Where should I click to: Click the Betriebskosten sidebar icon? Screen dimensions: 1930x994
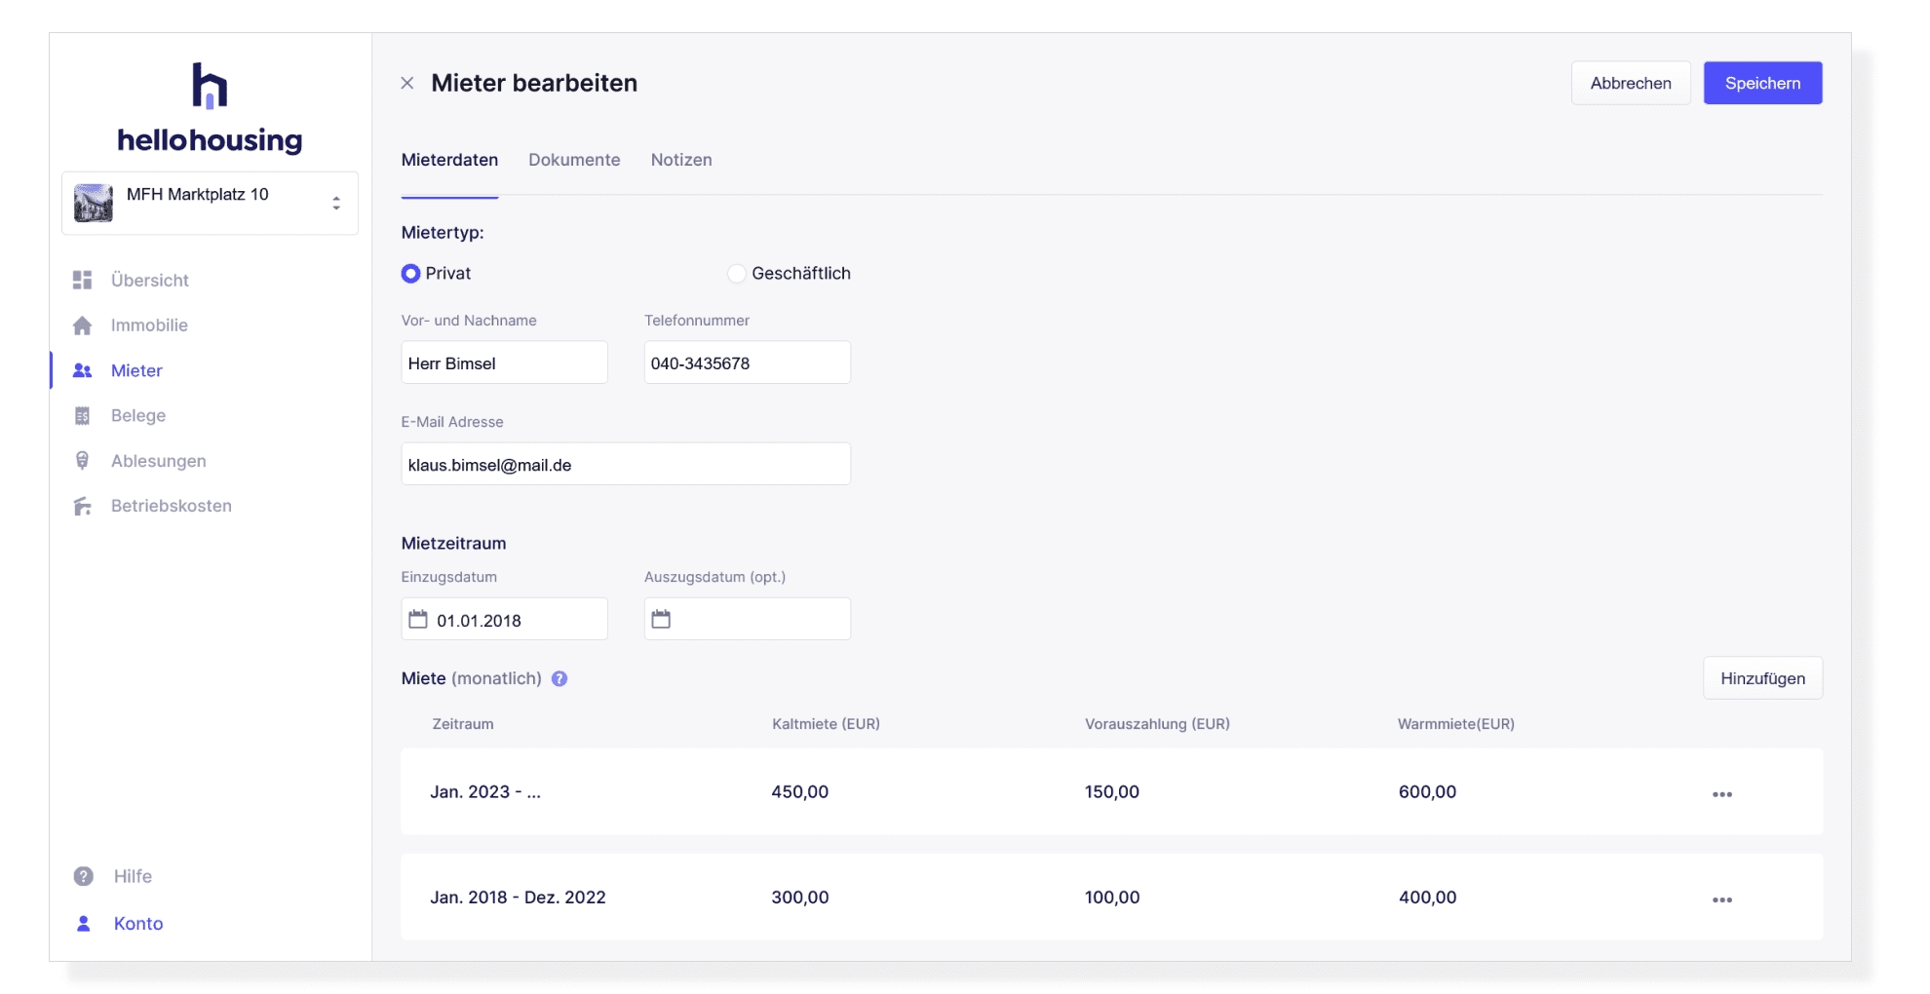[x=83, y=506]
